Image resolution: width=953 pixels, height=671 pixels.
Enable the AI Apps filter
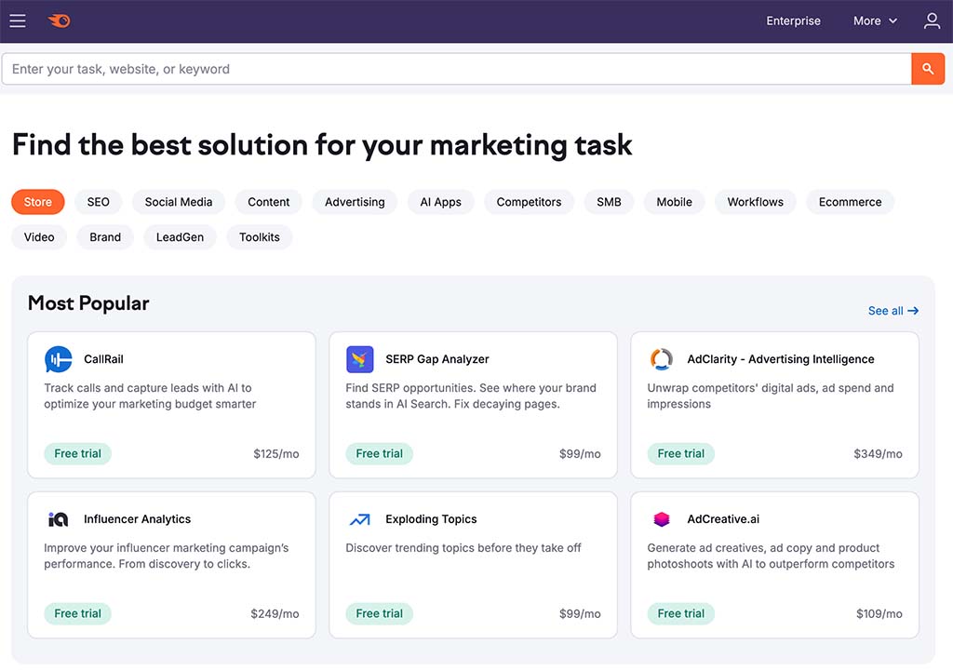point(440,202)
